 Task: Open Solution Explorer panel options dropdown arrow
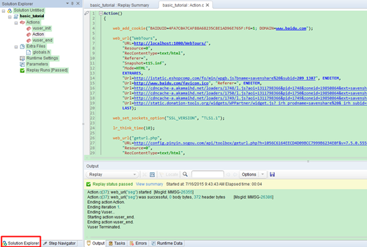(x=68, y=4)
